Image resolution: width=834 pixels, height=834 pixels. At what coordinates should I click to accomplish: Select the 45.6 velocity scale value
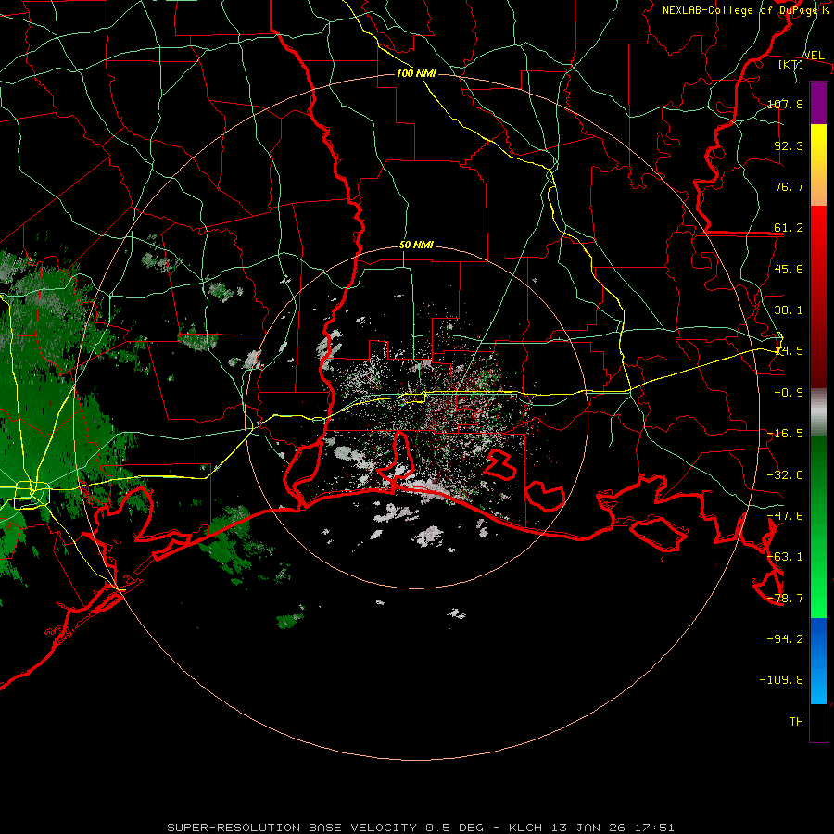pos(789,269)
